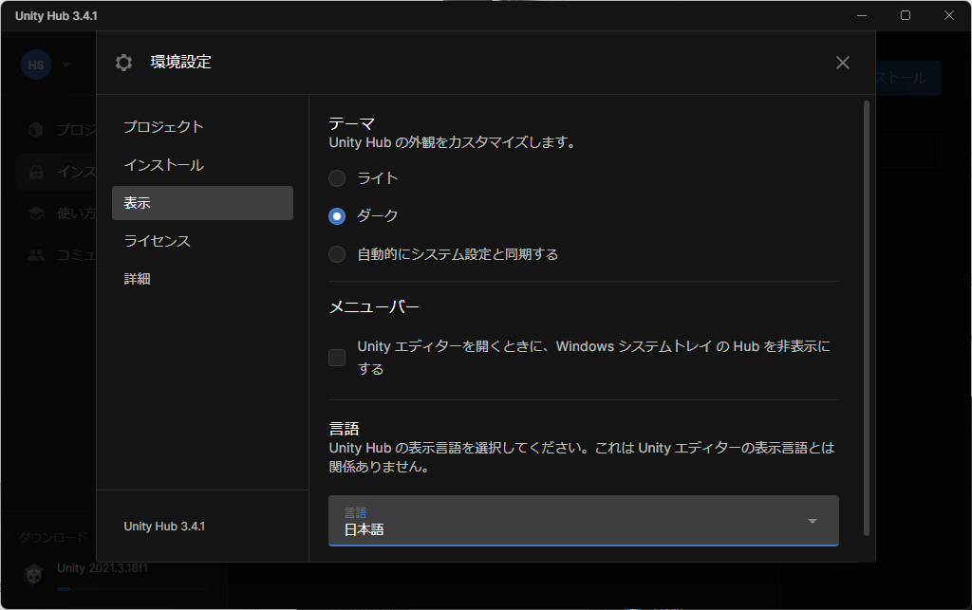Expand the account menu chevron next to HS

(x=66, y=65)
